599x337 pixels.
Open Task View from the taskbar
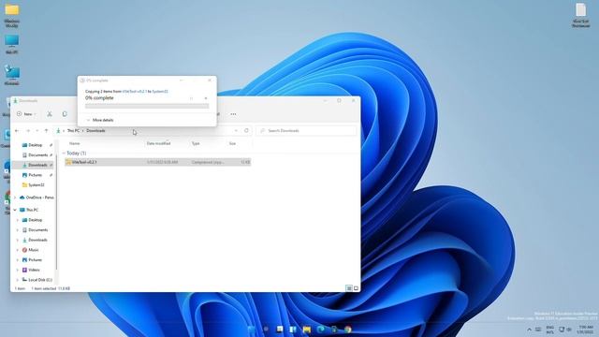coord(280,330)
